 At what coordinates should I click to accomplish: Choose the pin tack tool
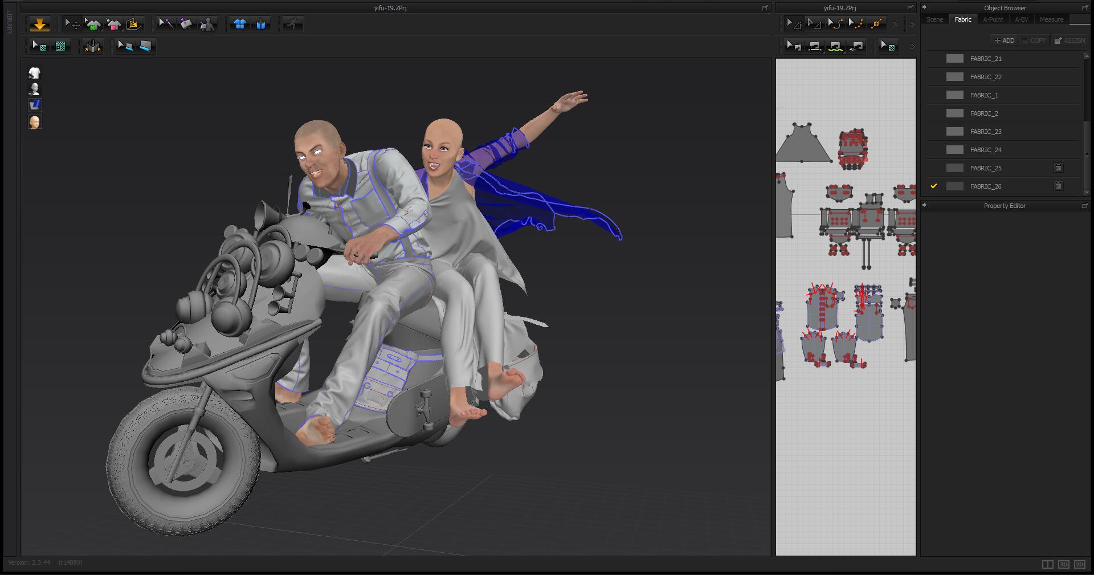(x=166, y=24)
